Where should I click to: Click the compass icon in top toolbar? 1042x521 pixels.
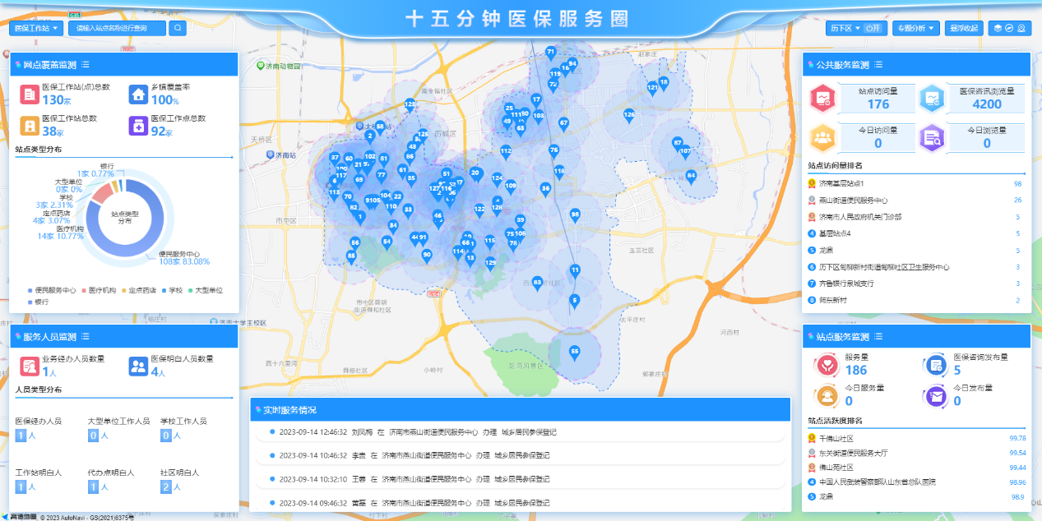1009,28
